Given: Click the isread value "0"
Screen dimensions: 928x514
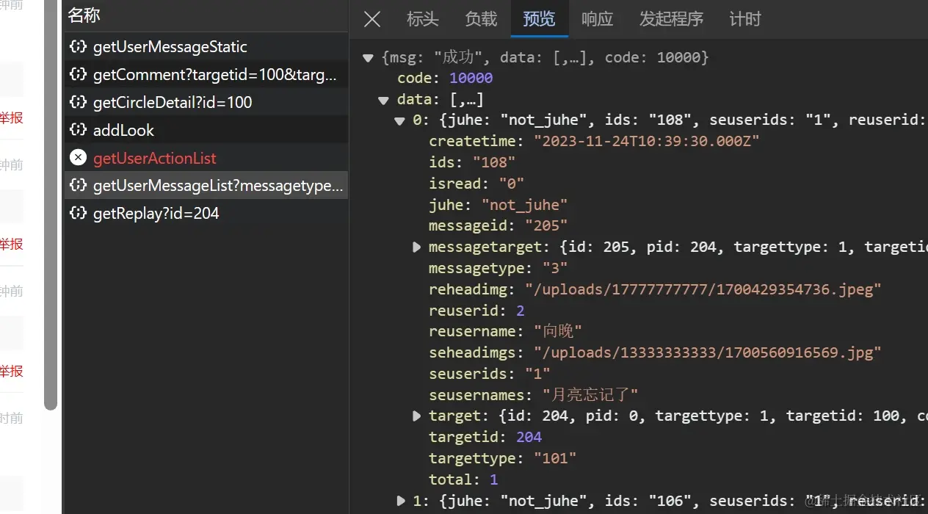Looking at the screenshot, I should point(512,184).
